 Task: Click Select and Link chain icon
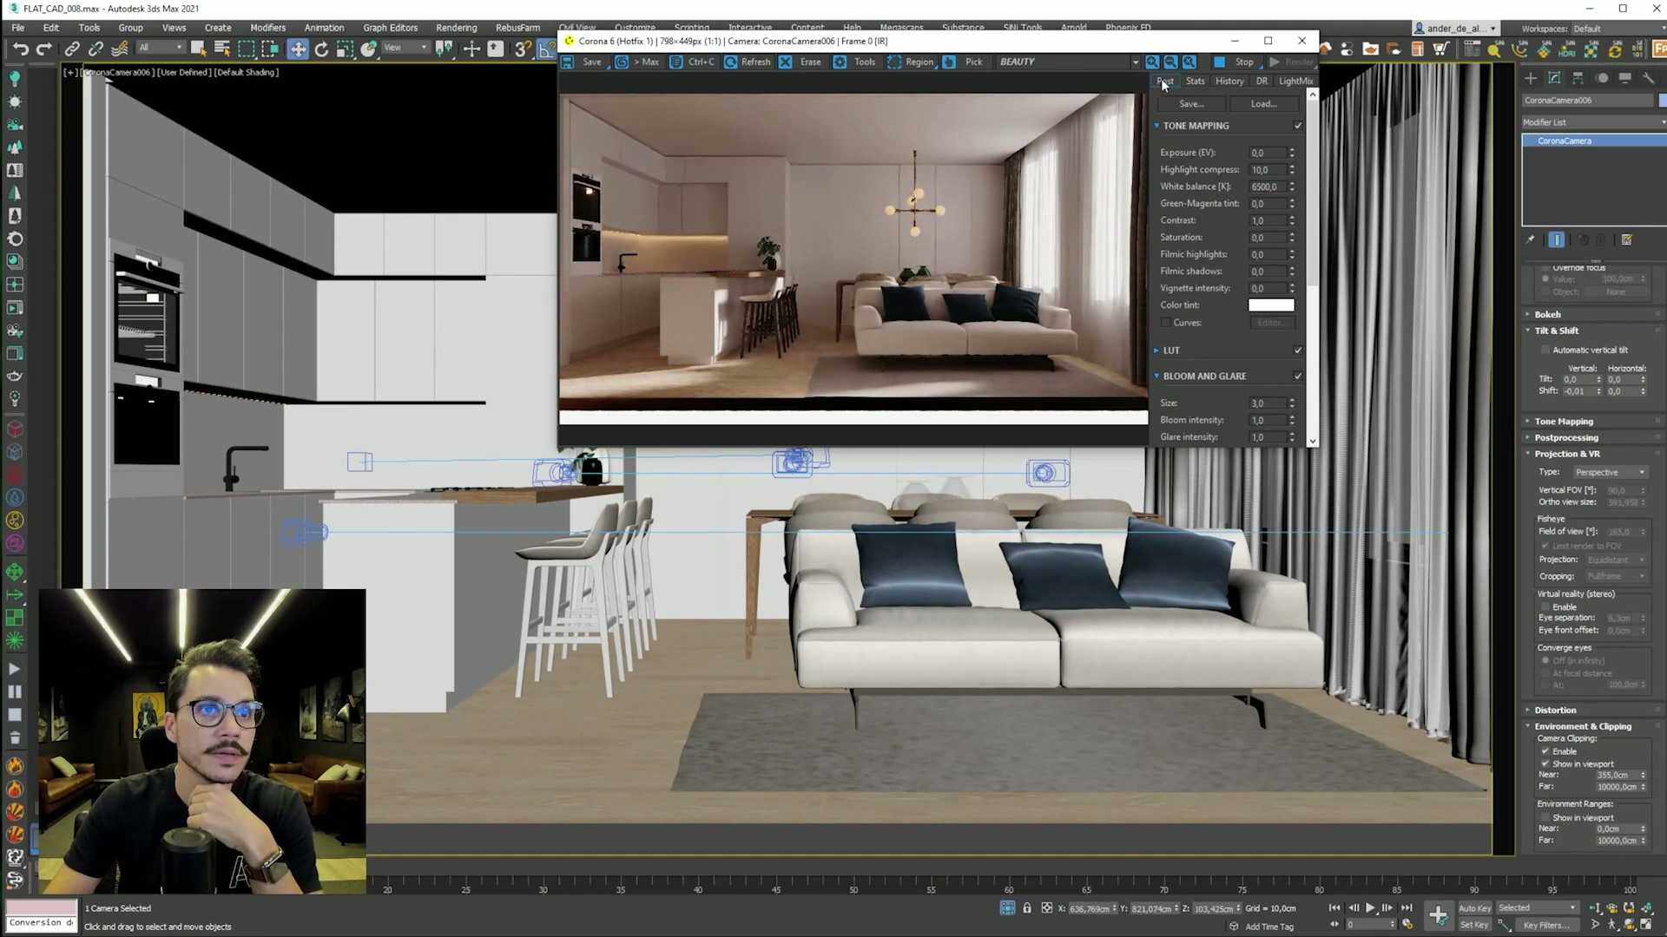[x=72, y=49]
